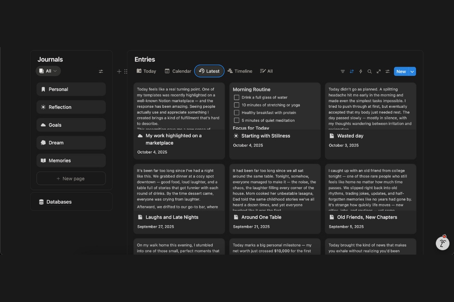Screen dimensions: 454x302
Task: Click the expand full-page arrows icon
Action: (378, 71)
